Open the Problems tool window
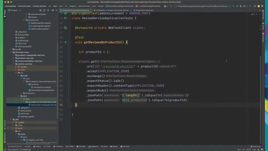The width and height of the screenshot is (268, 151). 58,146
